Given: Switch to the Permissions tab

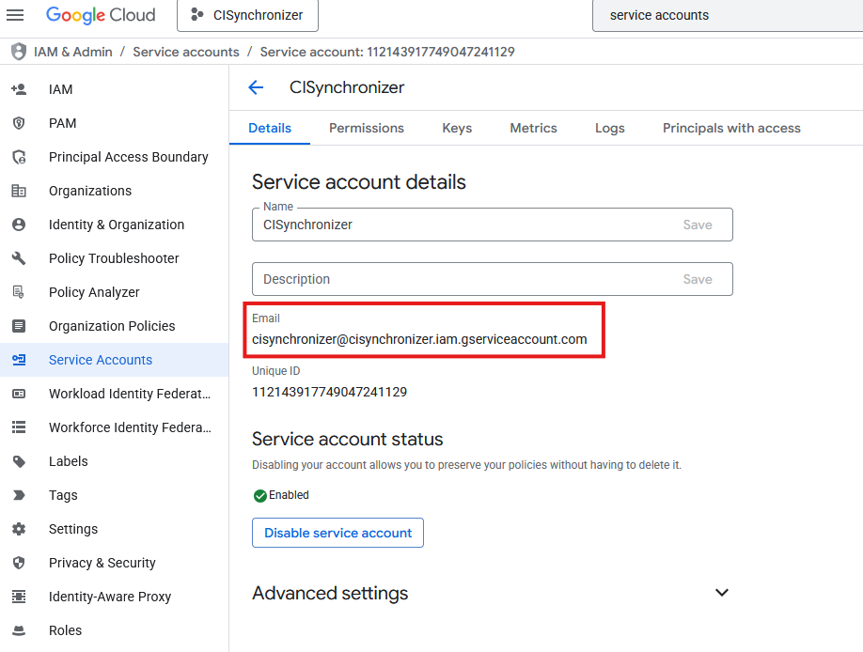Looking at the screenshot, I should [x=367, y=128].
